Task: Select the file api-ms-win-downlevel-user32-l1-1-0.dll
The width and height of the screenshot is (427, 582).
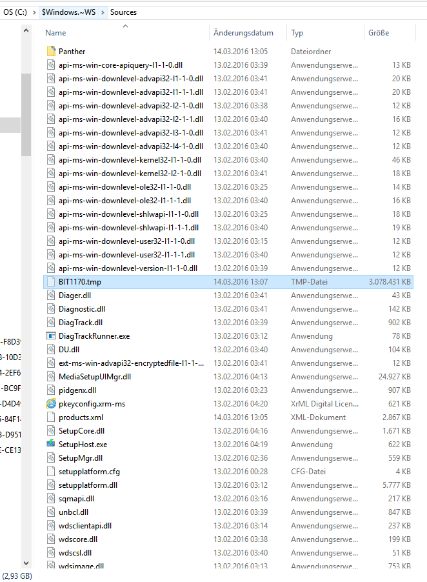Action: click(127, 241)
